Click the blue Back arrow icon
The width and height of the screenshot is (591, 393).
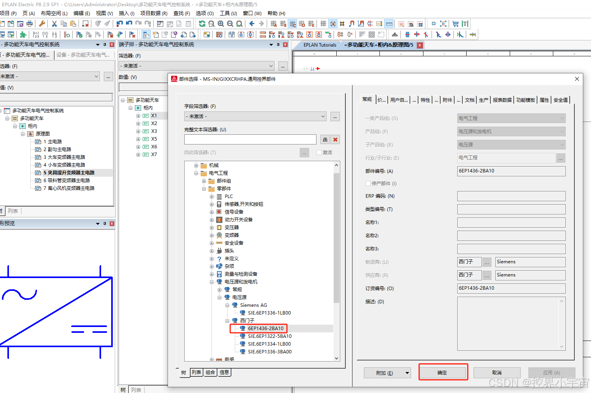point(252,24)
